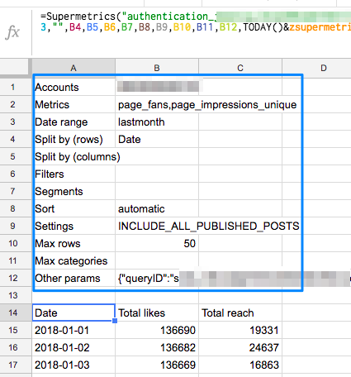Screen dimensions: 351x377
Task: Click the 'Sort' label cell
Action: 74,209
